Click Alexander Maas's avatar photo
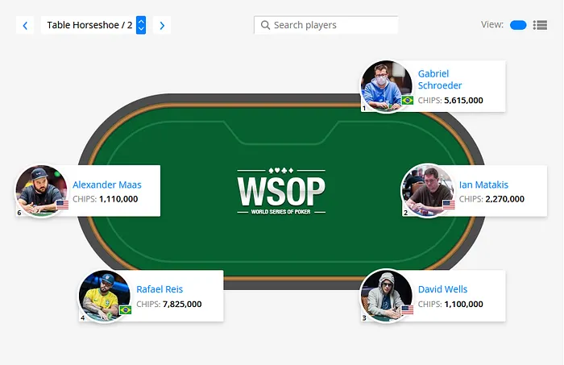 click(x=41, y=191)
